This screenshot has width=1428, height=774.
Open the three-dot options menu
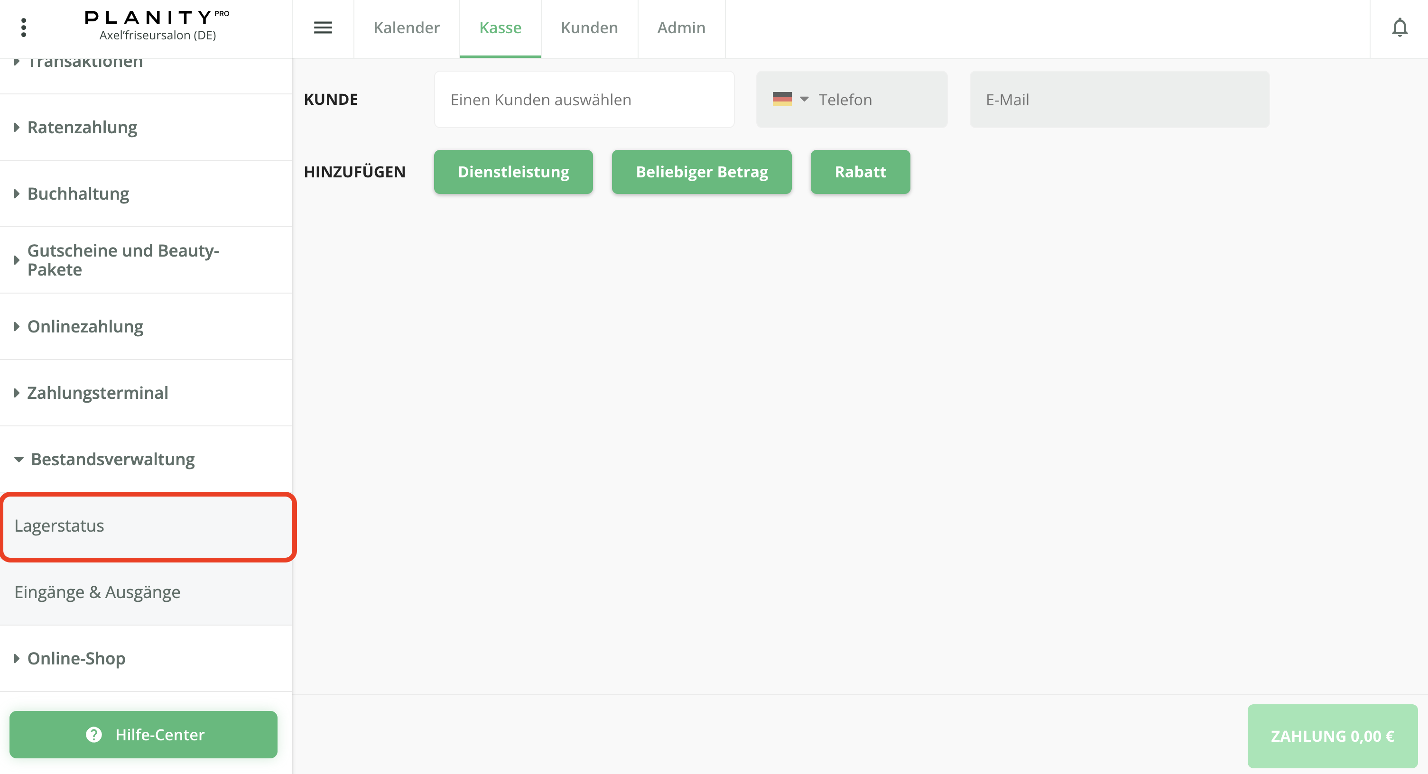[23, 28]
